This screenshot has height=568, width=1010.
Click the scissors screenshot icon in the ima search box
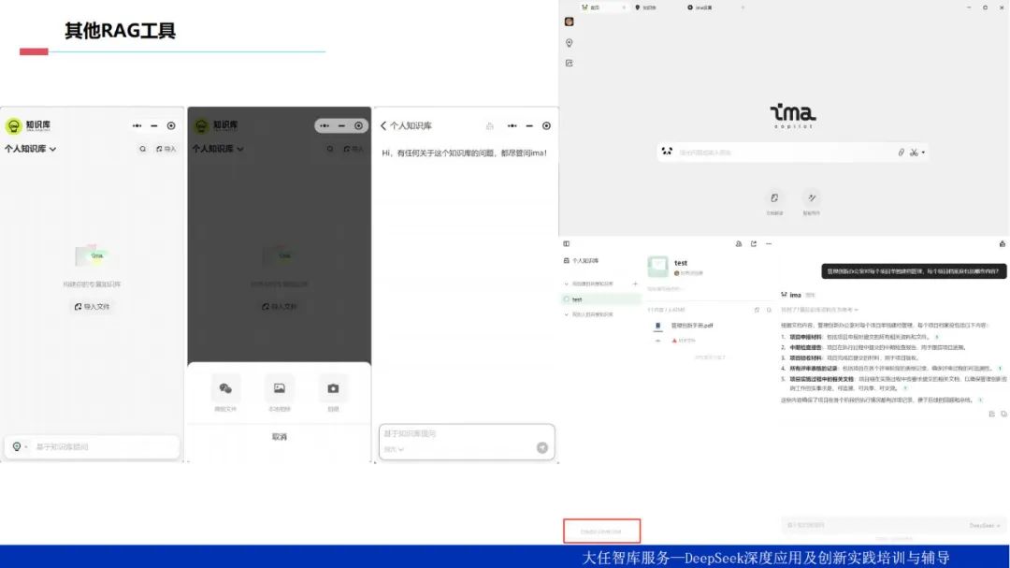[914, 153]
